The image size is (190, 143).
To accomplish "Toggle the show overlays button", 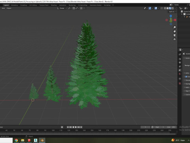I will 156,8.
